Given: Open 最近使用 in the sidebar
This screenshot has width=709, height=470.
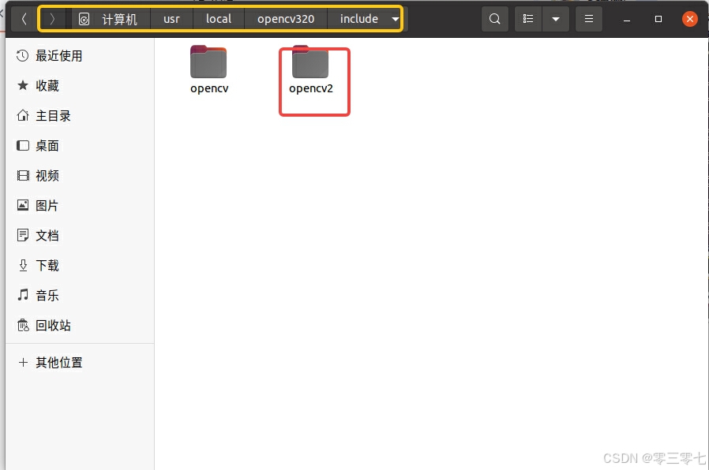Looking at the screenshot, I should click(x=80, y=56).
